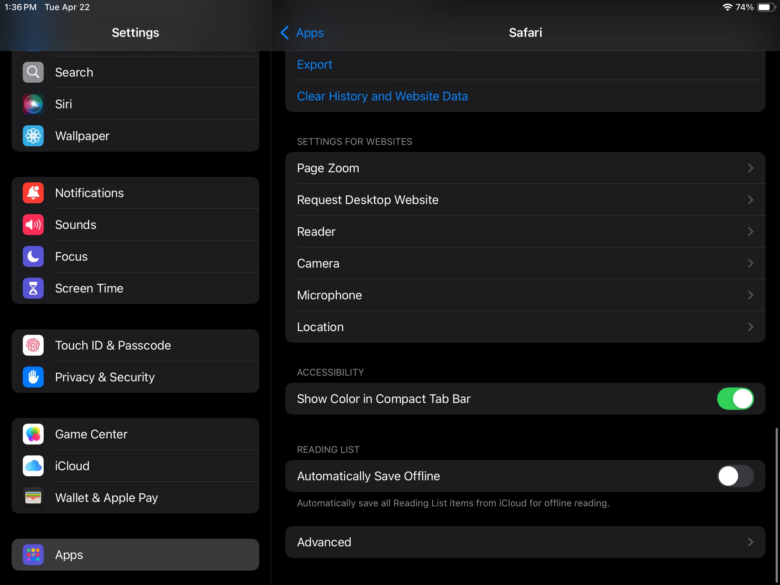Tap the Touch ID fingerprint icon
780x585 pixels.
[x=33, y=345]
